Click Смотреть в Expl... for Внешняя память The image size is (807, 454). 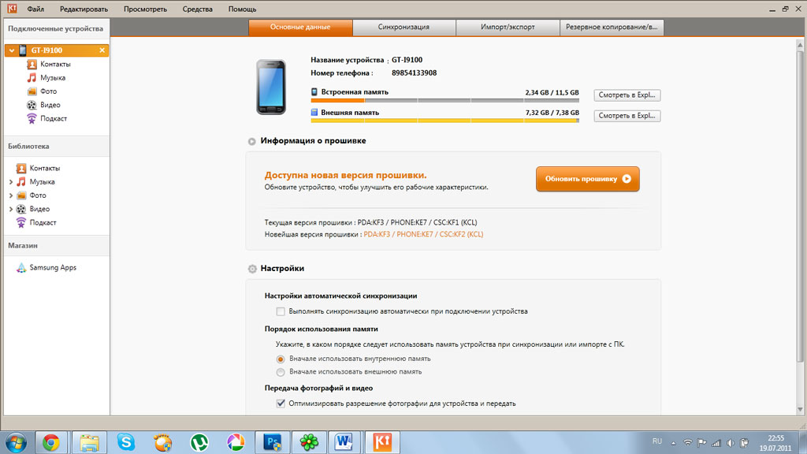[x=627, y=116]
